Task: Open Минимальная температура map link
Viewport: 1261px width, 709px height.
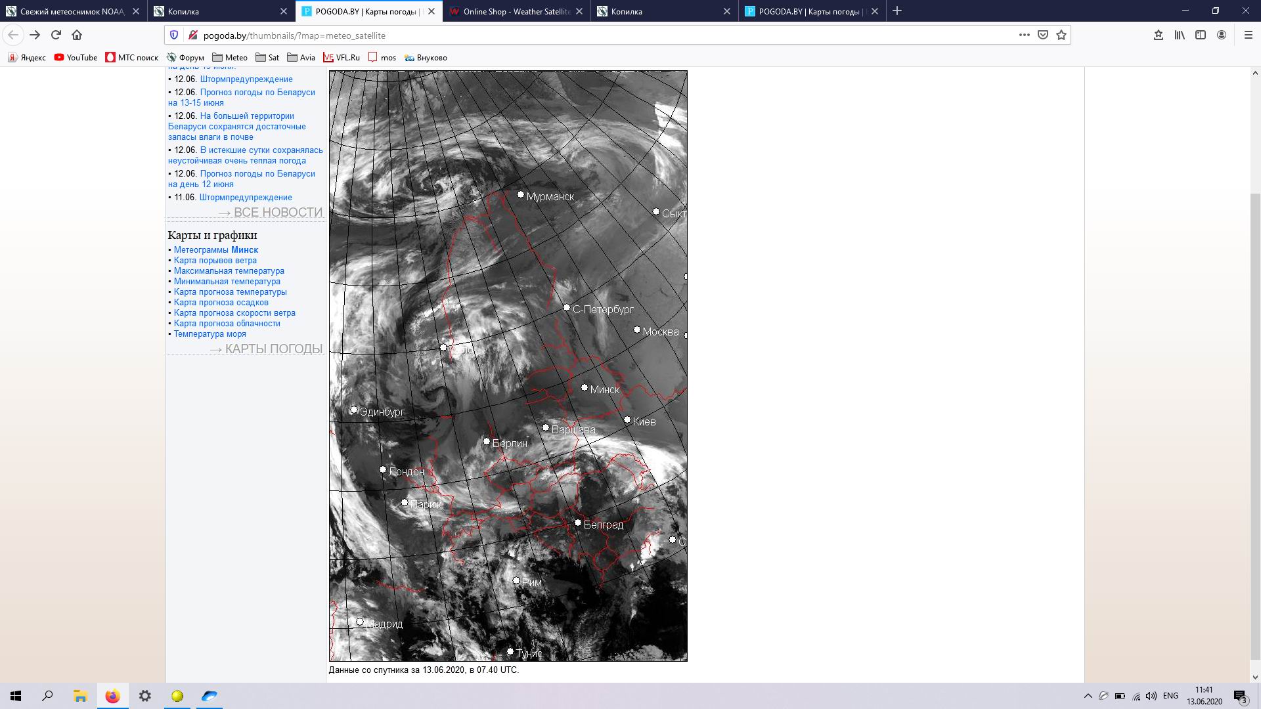Action: (x=227, y=282)
